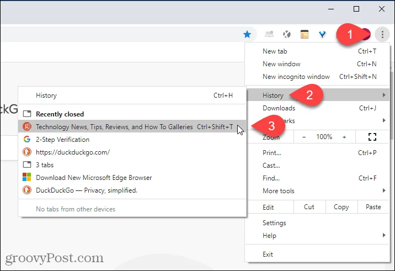Click the gray globe extension icon
The height and width of the screenshot is (271, 395).
point(287,34)
